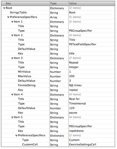Select the StringsTable row
The height and width of the screenshot is (149, 117).
point(58,13)
